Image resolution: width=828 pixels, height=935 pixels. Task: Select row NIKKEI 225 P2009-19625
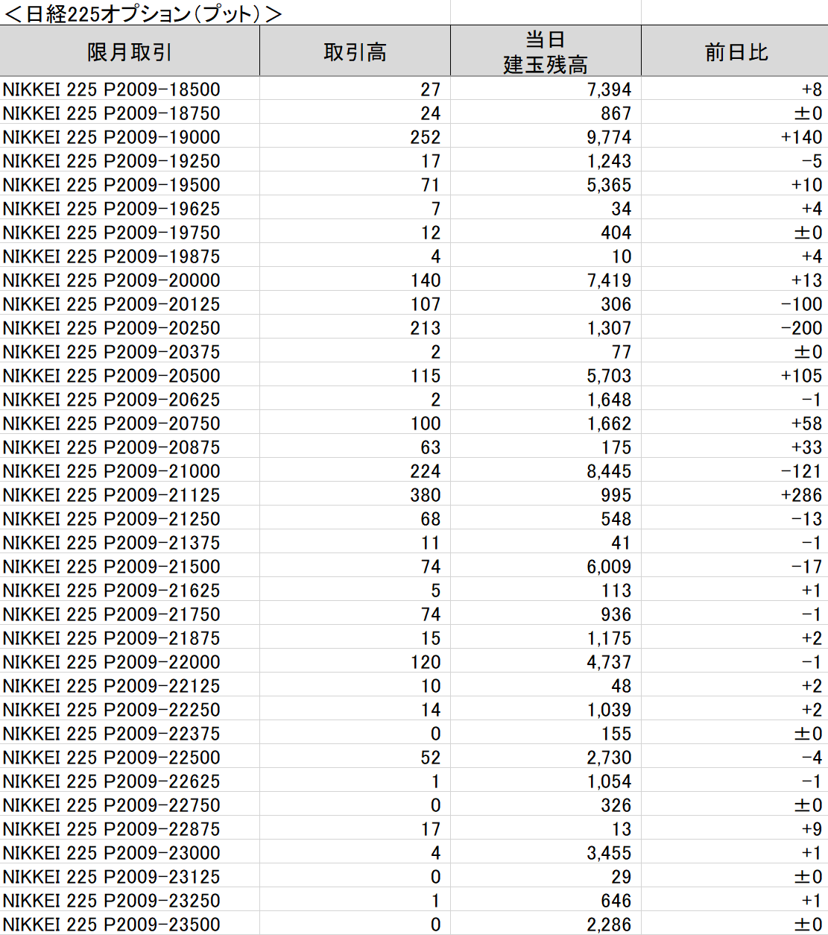(x=414, y=208)
